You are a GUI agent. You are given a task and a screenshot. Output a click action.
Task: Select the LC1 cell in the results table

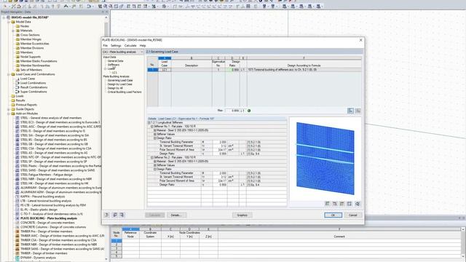pyautogui.click(x=165, y=70)
